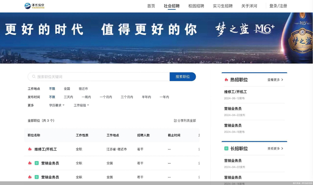This screenshot has width=313, height=185.
Task: Select 全国 work location filter
Action: click(67, 89)
